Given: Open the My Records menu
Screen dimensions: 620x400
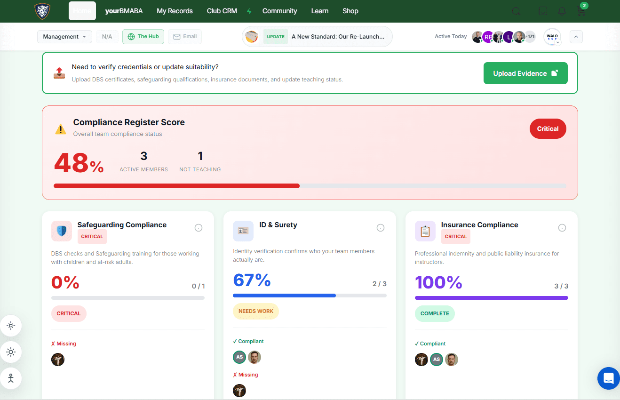Looking at the screenshot, I should pyautogui.click(x=175, y=11).
